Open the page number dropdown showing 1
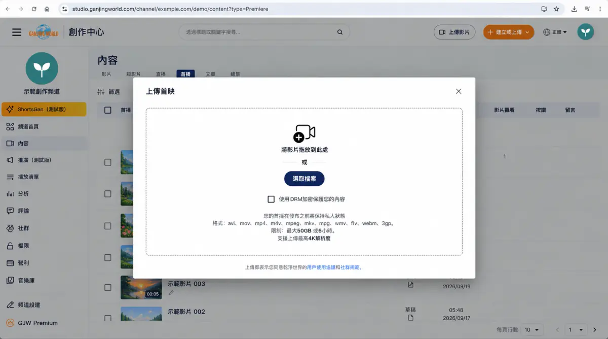This screenshot has width=608, height=339. pyautogui.click(x=576, y=330)
